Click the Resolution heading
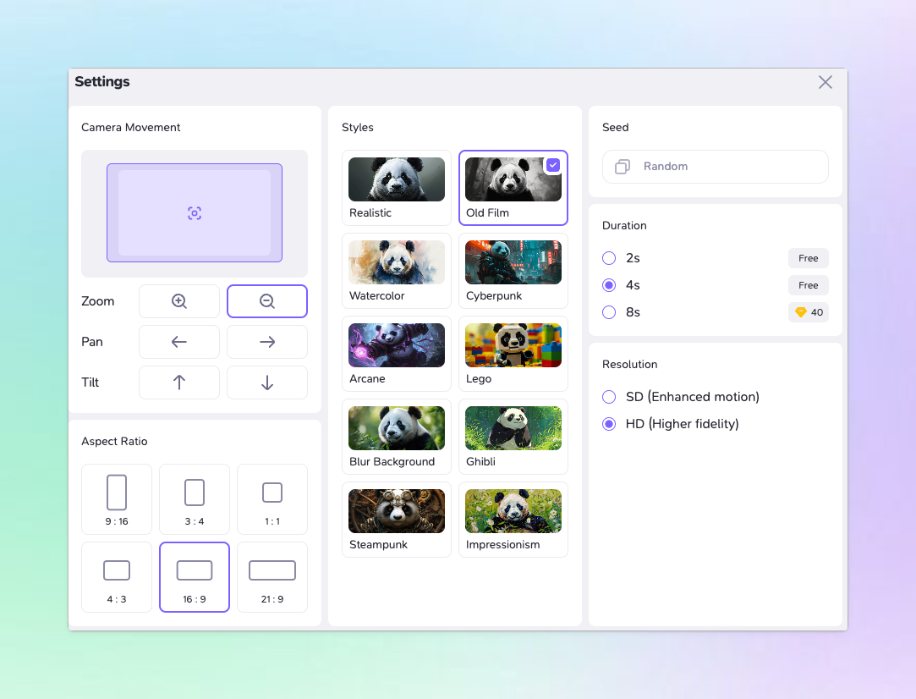This screenshot has height=699, width=916. click(630, 364)
